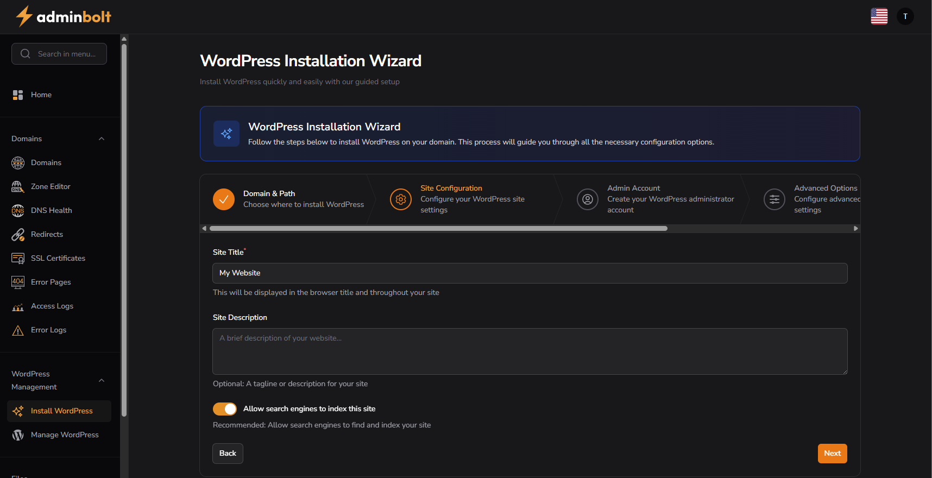Click the steps horizontal scrollbar thumb
The height and width of the screenshot is (478, 932).
point(438,229)
